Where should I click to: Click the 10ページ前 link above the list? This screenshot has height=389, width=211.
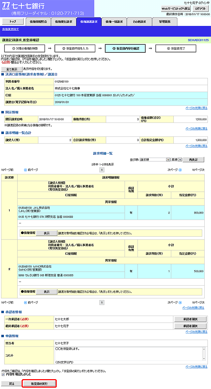[x=7, y=170]
